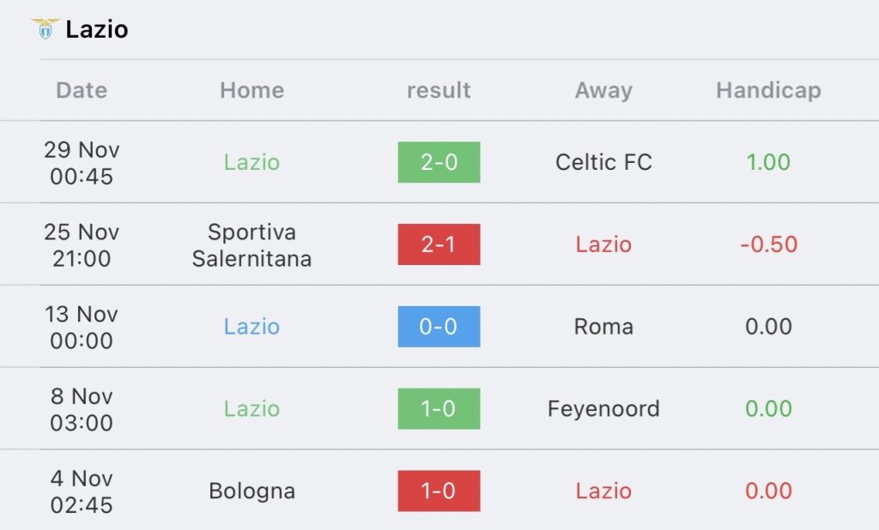
Task: Select the 13 Nov 00:00 match date
Action: [x=82, y=328]
